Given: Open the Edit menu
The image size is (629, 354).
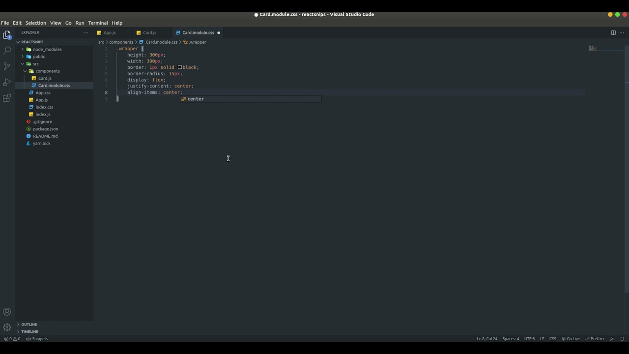Looking at the screenshot, I should (17, 23).
